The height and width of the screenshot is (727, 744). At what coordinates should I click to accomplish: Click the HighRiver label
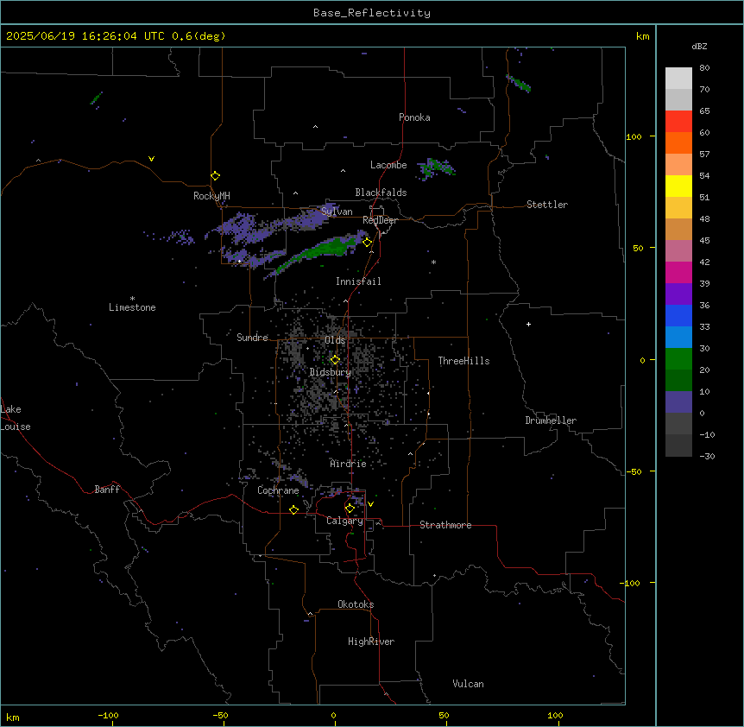[x=371, y=642]
